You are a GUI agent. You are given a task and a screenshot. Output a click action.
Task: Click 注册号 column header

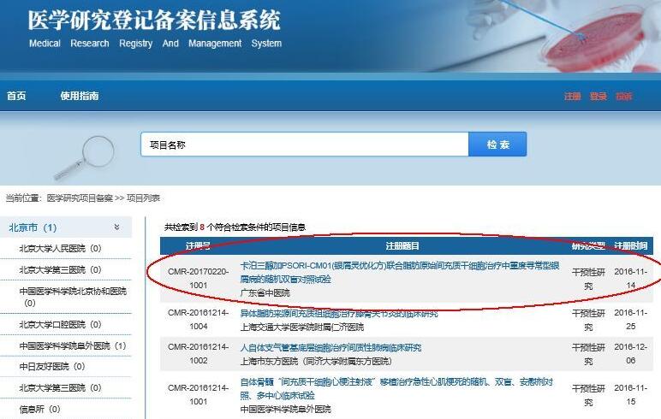tap(198, 246)
